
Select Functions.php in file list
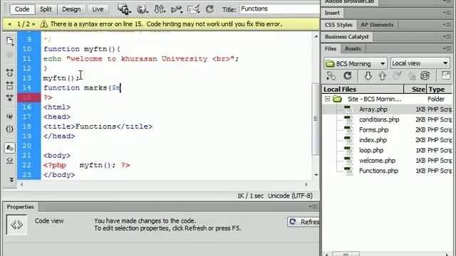click(x=378, y=171)
